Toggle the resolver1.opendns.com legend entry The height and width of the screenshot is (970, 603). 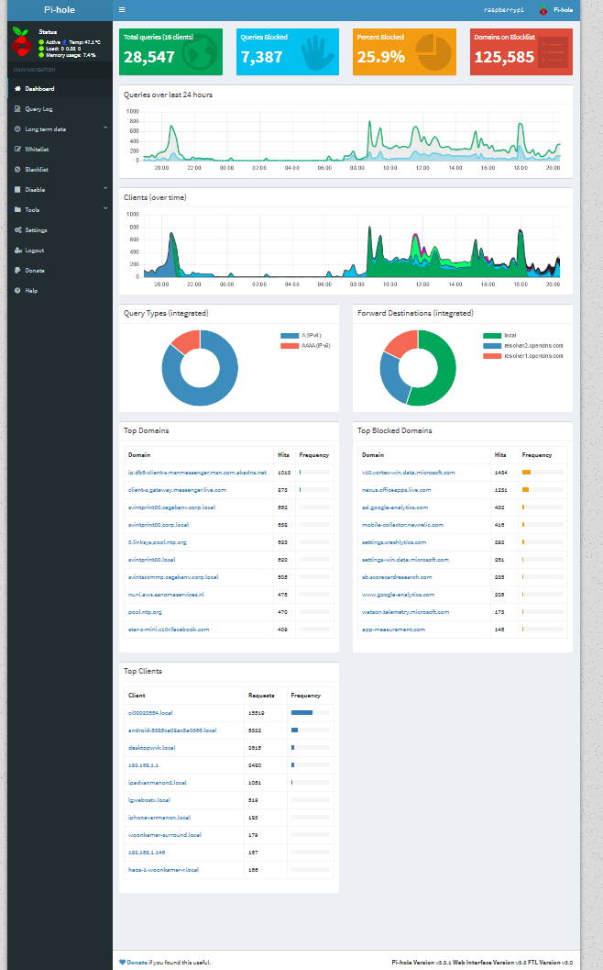point(522,356)
